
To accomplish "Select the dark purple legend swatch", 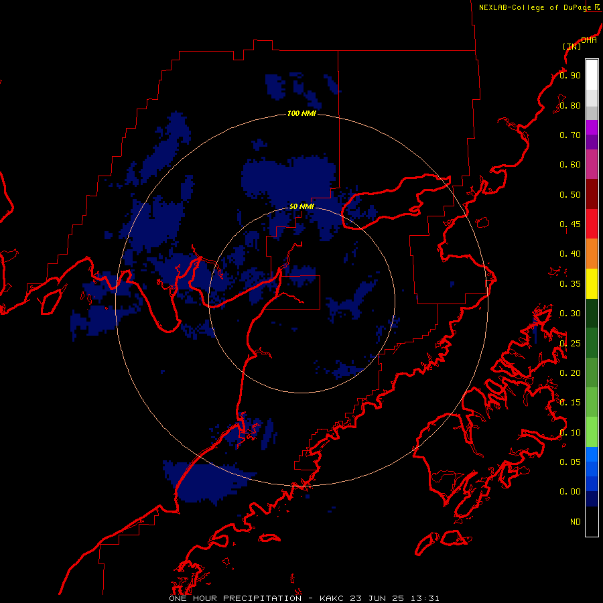I will click(x=592, y=142).
